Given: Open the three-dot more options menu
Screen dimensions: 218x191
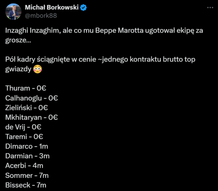Looking at the screenshot, I should [210, 8].
